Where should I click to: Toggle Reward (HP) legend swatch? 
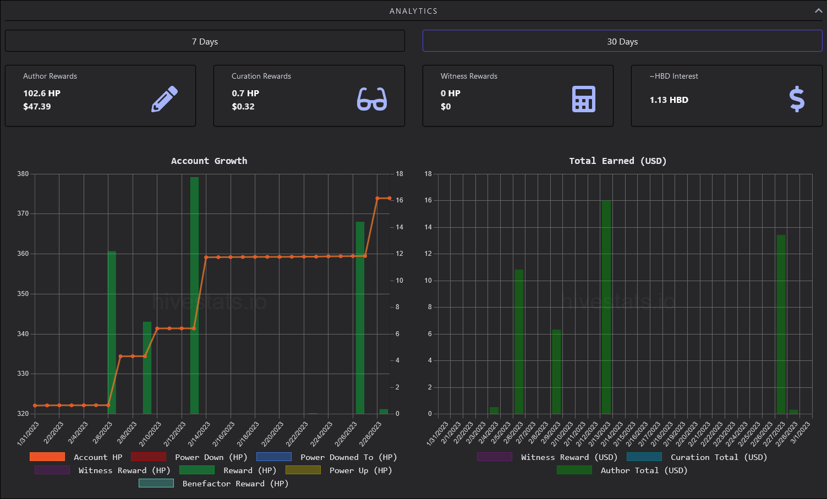pos(197,470)
